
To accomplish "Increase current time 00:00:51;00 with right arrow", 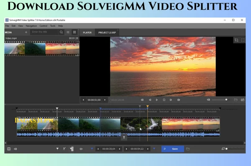I will pos(105,100).
